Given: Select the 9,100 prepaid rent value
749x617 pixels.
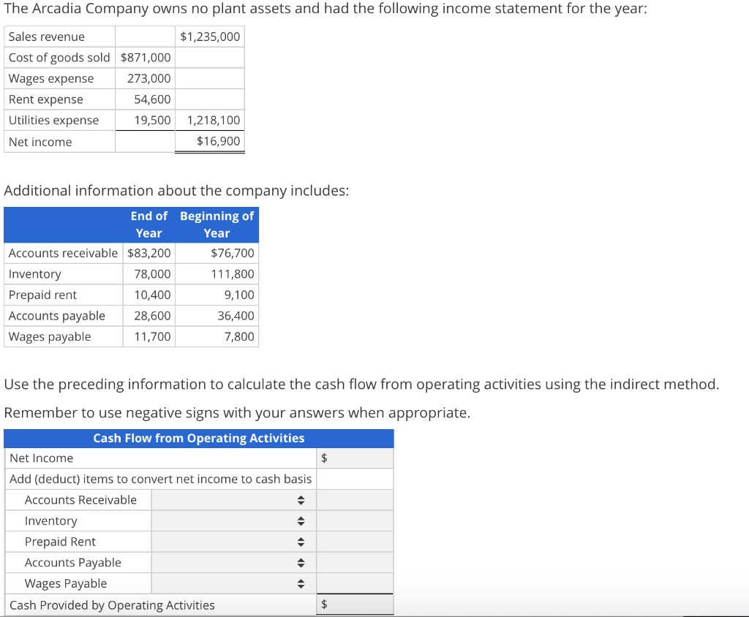Looking at the screenshot, I should 239,295.
